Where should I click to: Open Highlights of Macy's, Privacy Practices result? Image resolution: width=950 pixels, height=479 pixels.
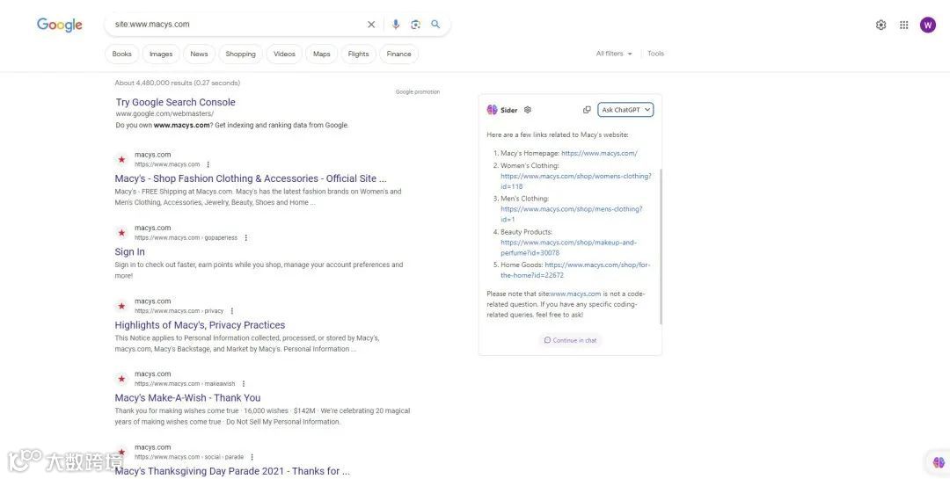[x=200, y=325]
